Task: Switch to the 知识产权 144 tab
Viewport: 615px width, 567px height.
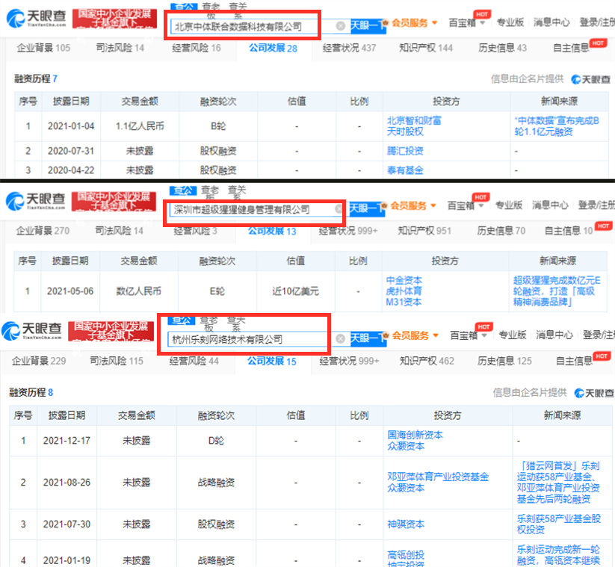Action: (x=425, y=48)
